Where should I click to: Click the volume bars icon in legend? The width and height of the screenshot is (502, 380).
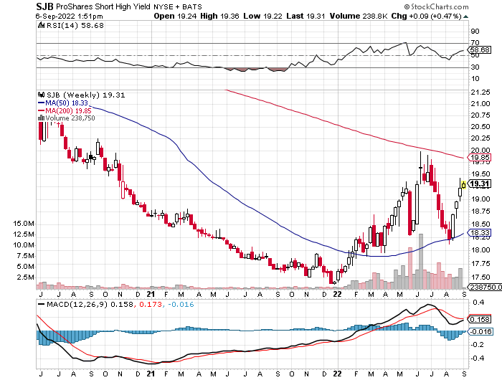41,118
